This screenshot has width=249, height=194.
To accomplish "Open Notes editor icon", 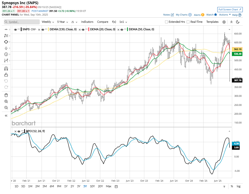I will [x=172, y=15].
